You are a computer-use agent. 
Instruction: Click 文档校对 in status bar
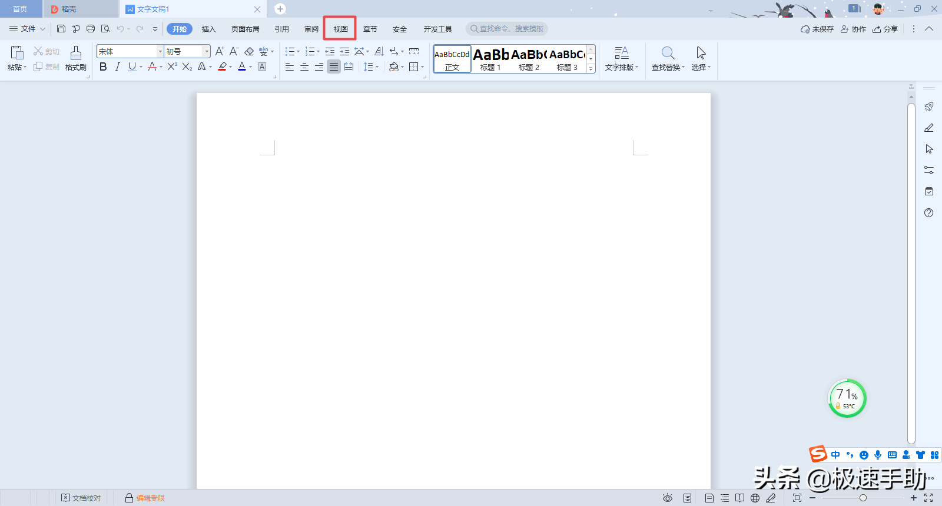click(x=81, y=498)
